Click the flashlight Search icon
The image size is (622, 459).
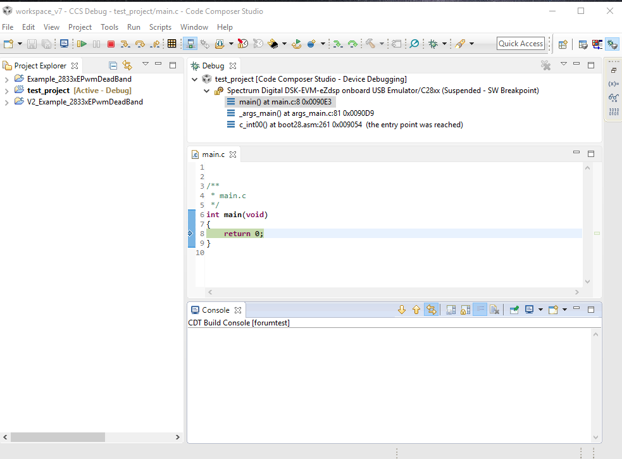pyautogui.click(x=460, y=44)
